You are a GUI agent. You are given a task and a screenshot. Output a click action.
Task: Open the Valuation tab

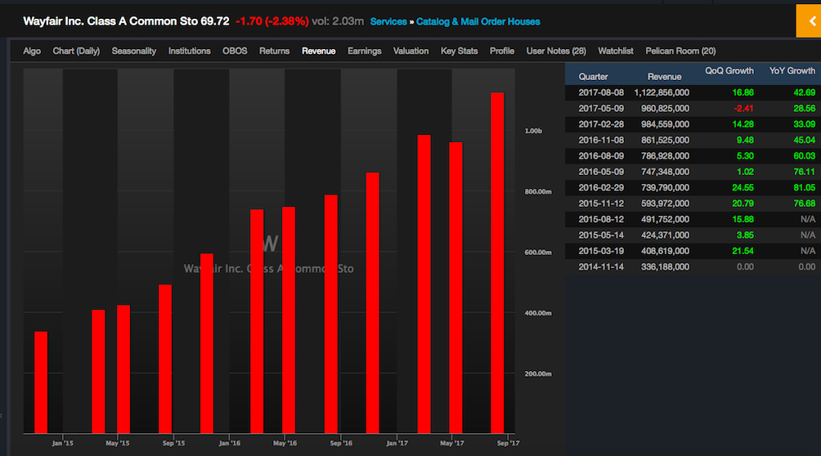click(x=411, y=51)
